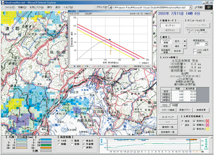Open the スネーク曲線 graph
The image size is (214, 155).
168,110
